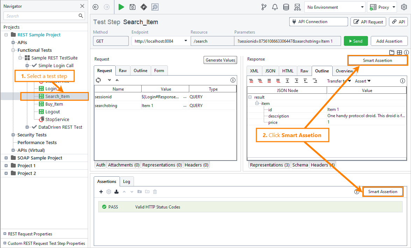Click the Save project icon in the toolbar
This screenshot has height=248, width=411.
[133, 7]
